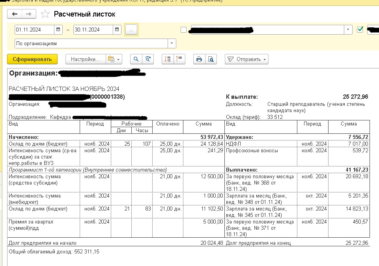Select payment amount 20 692,18

[x=357, y=176]
